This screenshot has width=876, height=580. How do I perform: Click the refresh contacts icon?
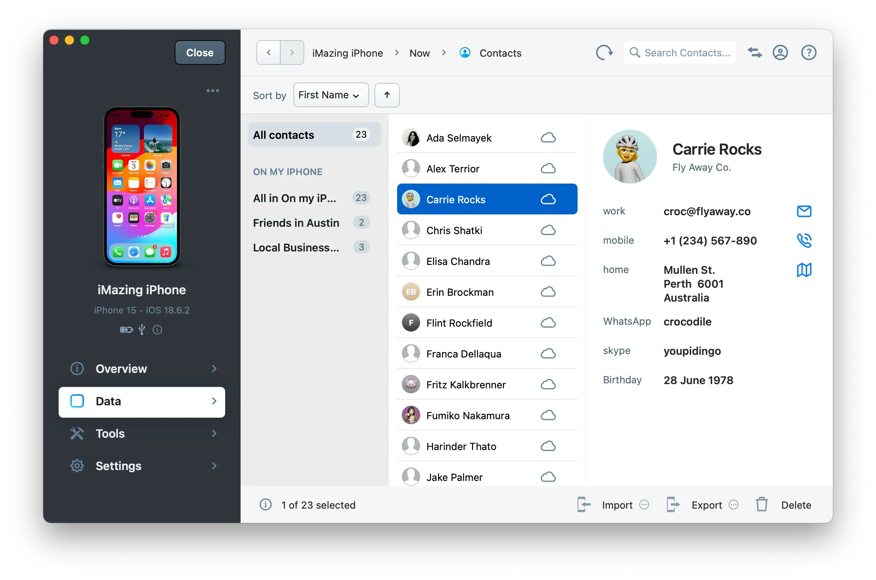click(604, 52)
